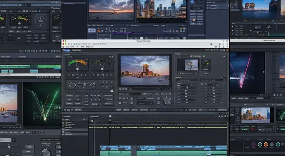Viewport: 285px width, 156px height.
Task: Click the ocean sunset preview in the top window
Action: 111,10
